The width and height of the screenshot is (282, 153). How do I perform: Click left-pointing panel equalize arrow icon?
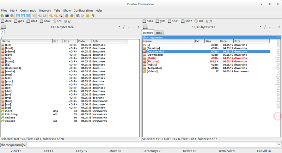(x=40, y=16)
